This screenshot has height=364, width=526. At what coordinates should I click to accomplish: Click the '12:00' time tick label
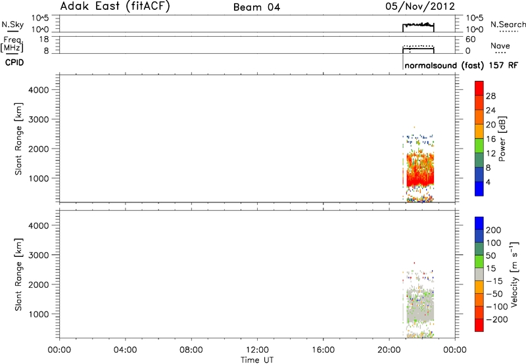tap(257, 350)
